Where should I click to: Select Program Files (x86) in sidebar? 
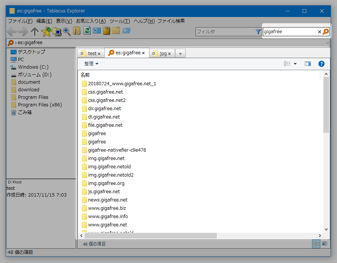coord(40,105)
